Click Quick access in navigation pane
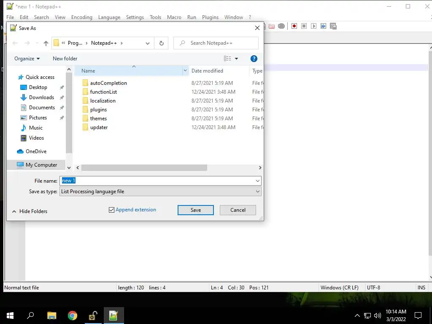Image resolution: width=432 pixels, height=324 pixels. point(40,77)
